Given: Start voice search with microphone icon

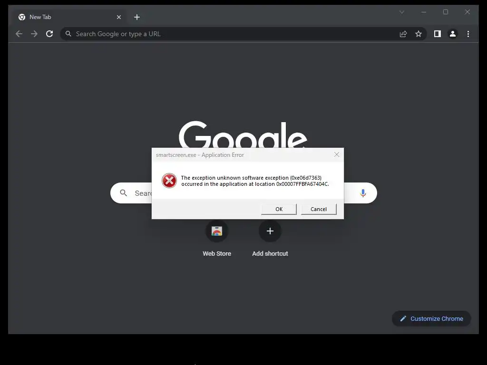Looking at the screenshot, I should click(363, 193).
